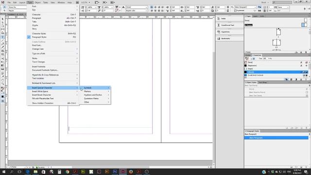This screenshot has height=175, width=311.
Task: Select the Zoom tool in the toolbox
Action: pos(2,84)
